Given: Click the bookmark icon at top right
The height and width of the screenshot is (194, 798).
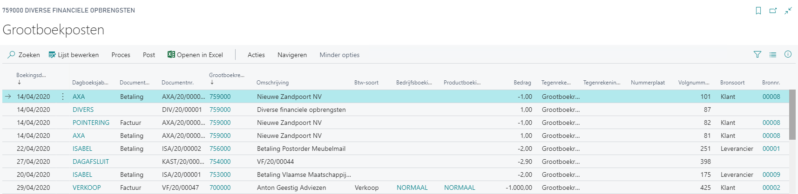Looking at the screenshot, I should 758,11.
